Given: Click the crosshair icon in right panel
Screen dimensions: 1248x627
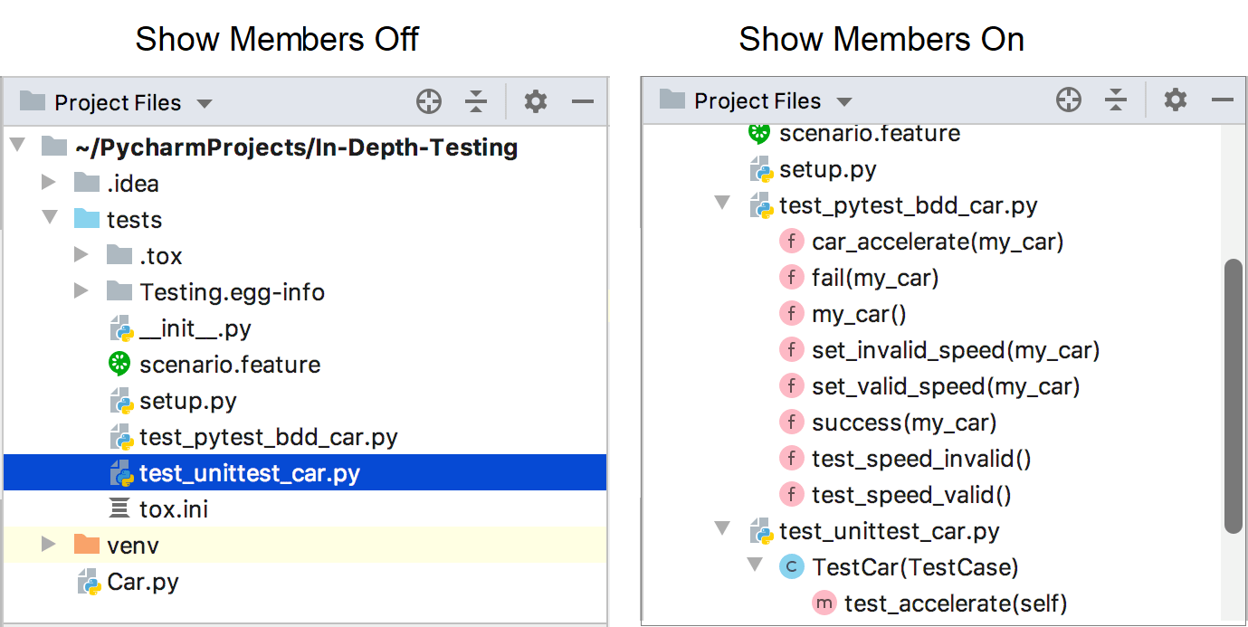Looking at the screenshot, I should click(1069, 100).
